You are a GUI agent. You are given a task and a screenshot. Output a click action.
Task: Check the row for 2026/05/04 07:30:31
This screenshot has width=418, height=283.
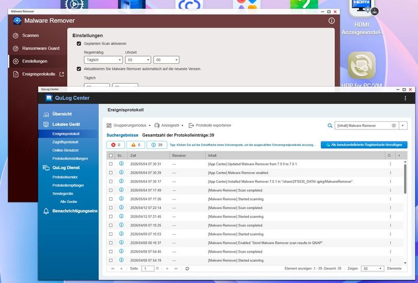[111, 164]
